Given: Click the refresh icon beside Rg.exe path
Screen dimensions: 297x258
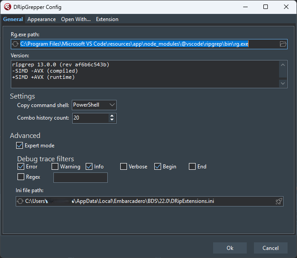Looking at the screenshot, I should 15,44.
